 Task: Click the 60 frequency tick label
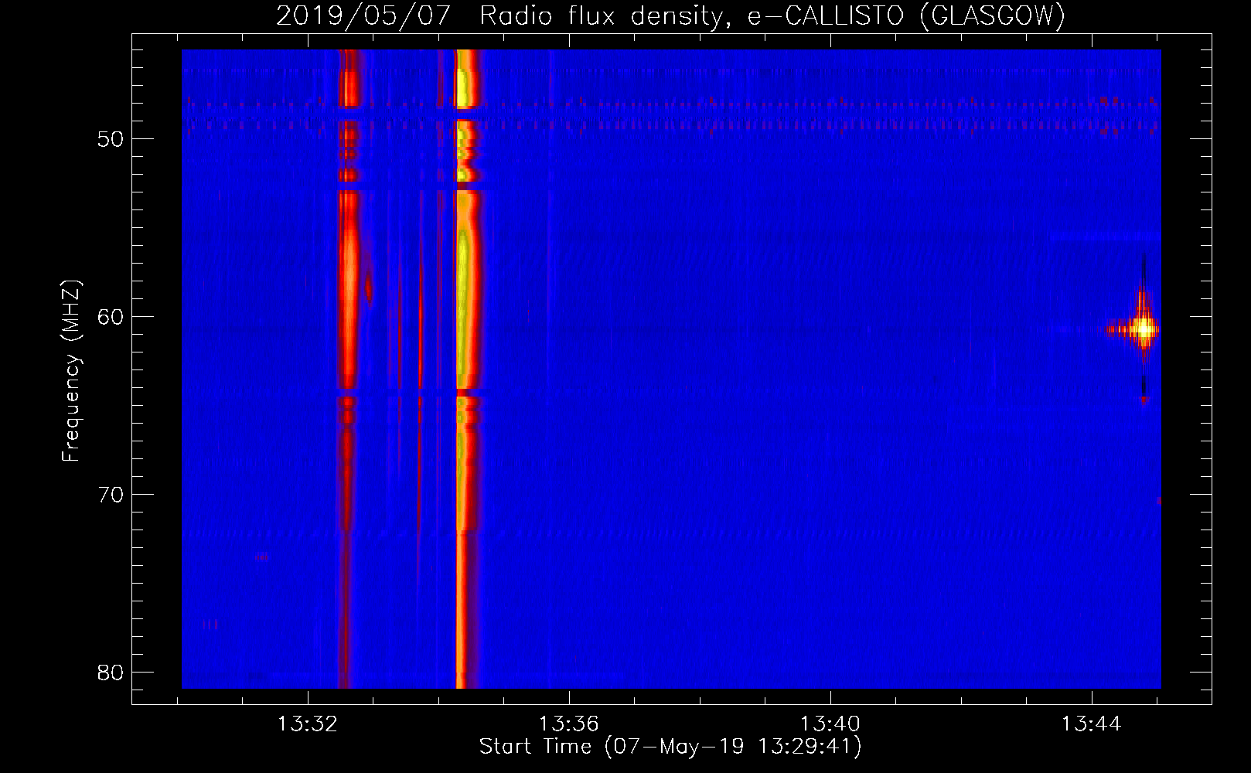click(111, 317)
